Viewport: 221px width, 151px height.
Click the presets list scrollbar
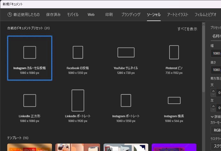click(203, 59)
